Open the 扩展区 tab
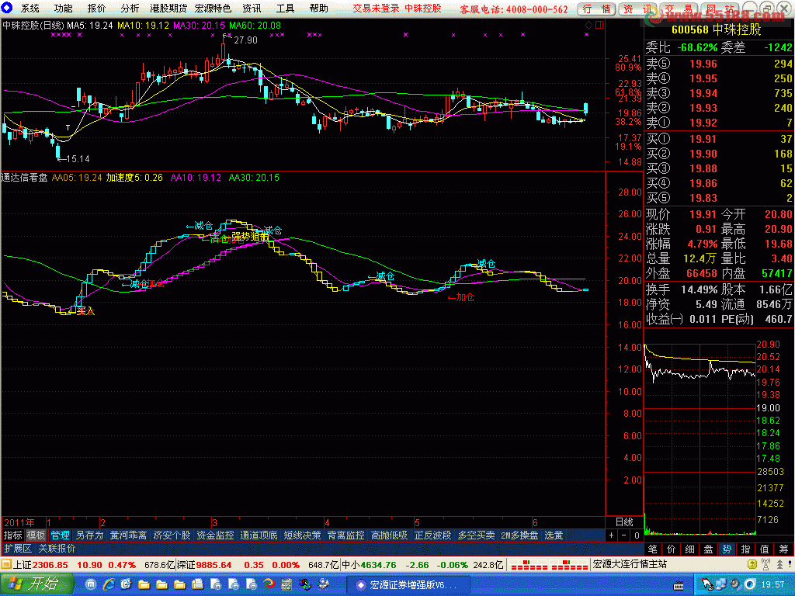This screenshot has height=596, width=795. (18, 549)
